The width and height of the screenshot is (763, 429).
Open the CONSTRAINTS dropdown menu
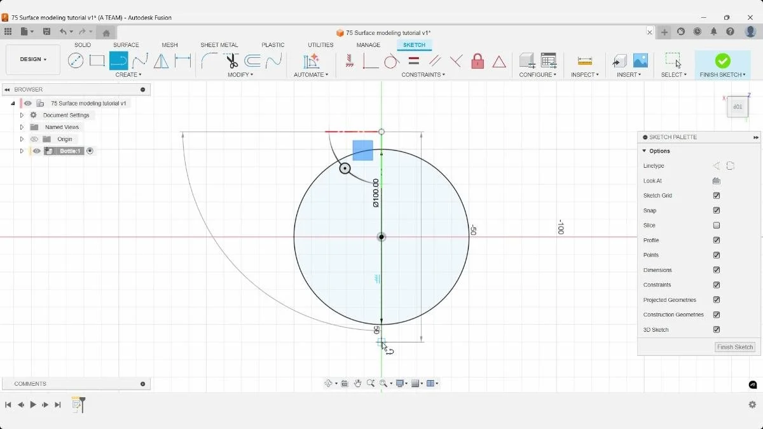click(423, 75)
